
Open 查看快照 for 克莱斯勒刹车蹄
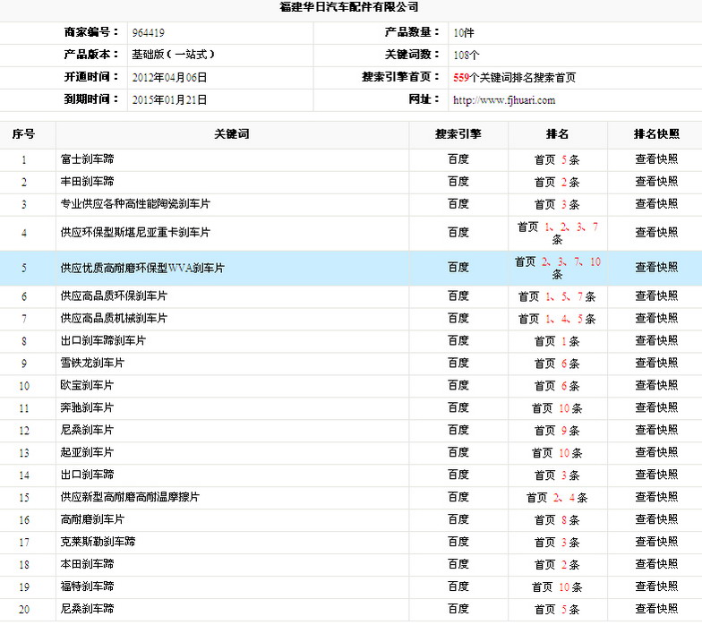[656, 542]
